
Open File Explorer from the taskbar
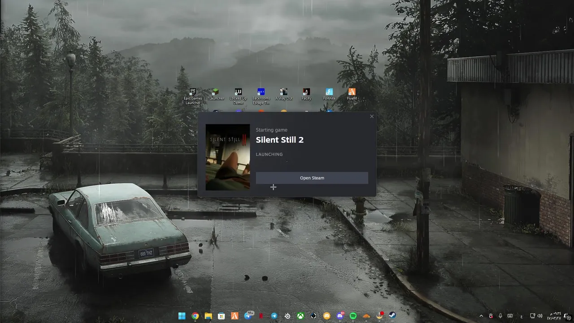tap(209, 316)
